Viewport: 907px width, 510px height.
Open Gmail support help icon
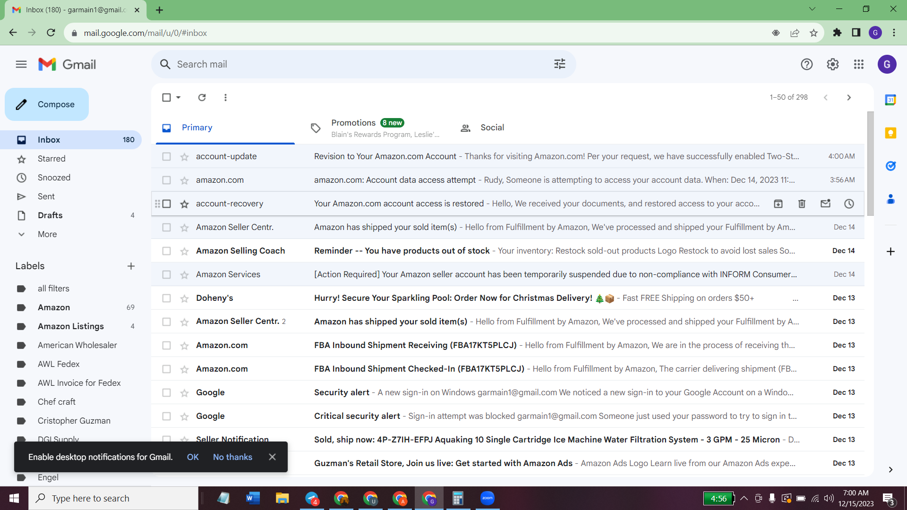pyautogui.click(x=807, y=64)
